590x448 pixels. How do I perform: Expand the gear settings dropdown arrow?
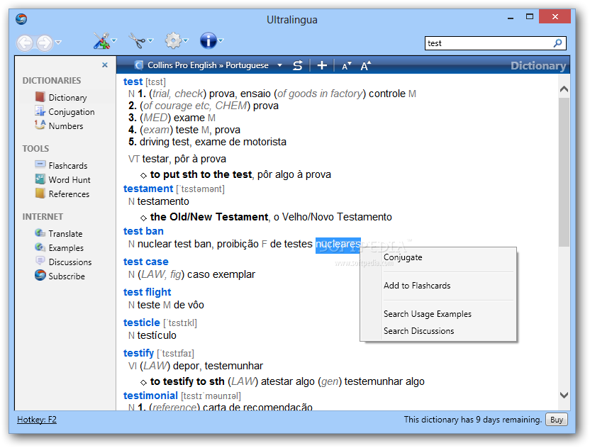pos(186,40)
